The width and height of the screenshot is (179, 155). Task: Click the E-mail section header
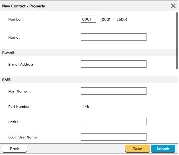point(8,53)
